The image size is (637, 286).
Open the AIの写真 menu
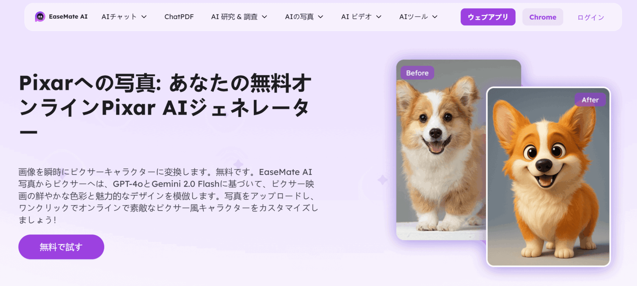point(304,17)
